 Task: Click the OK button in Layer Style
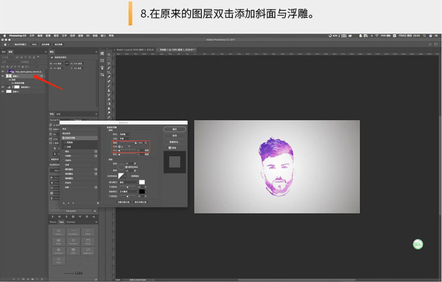click(174, 129)
